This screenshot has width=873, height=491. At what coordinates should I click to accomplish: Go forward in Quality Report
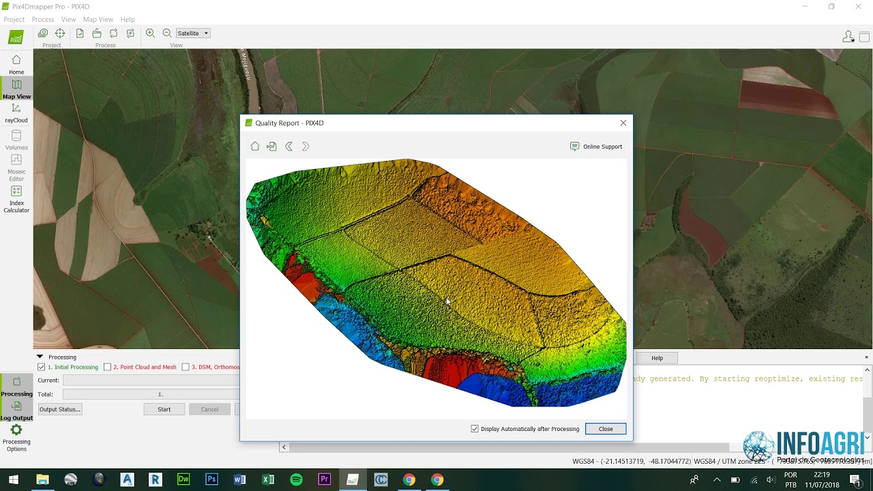coord(306,147)
